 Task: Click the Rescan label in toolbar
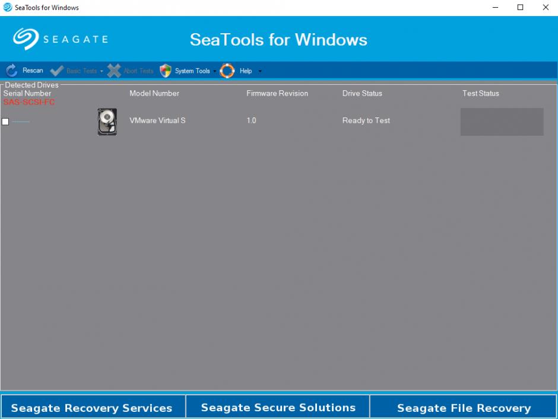(33, 71)
